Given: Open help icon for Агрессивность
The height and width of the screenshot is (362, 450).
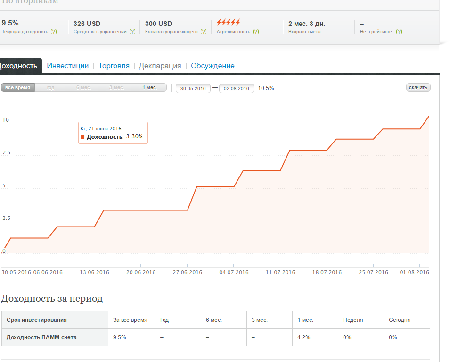Looking at the screenshot, I should point(256,32).
